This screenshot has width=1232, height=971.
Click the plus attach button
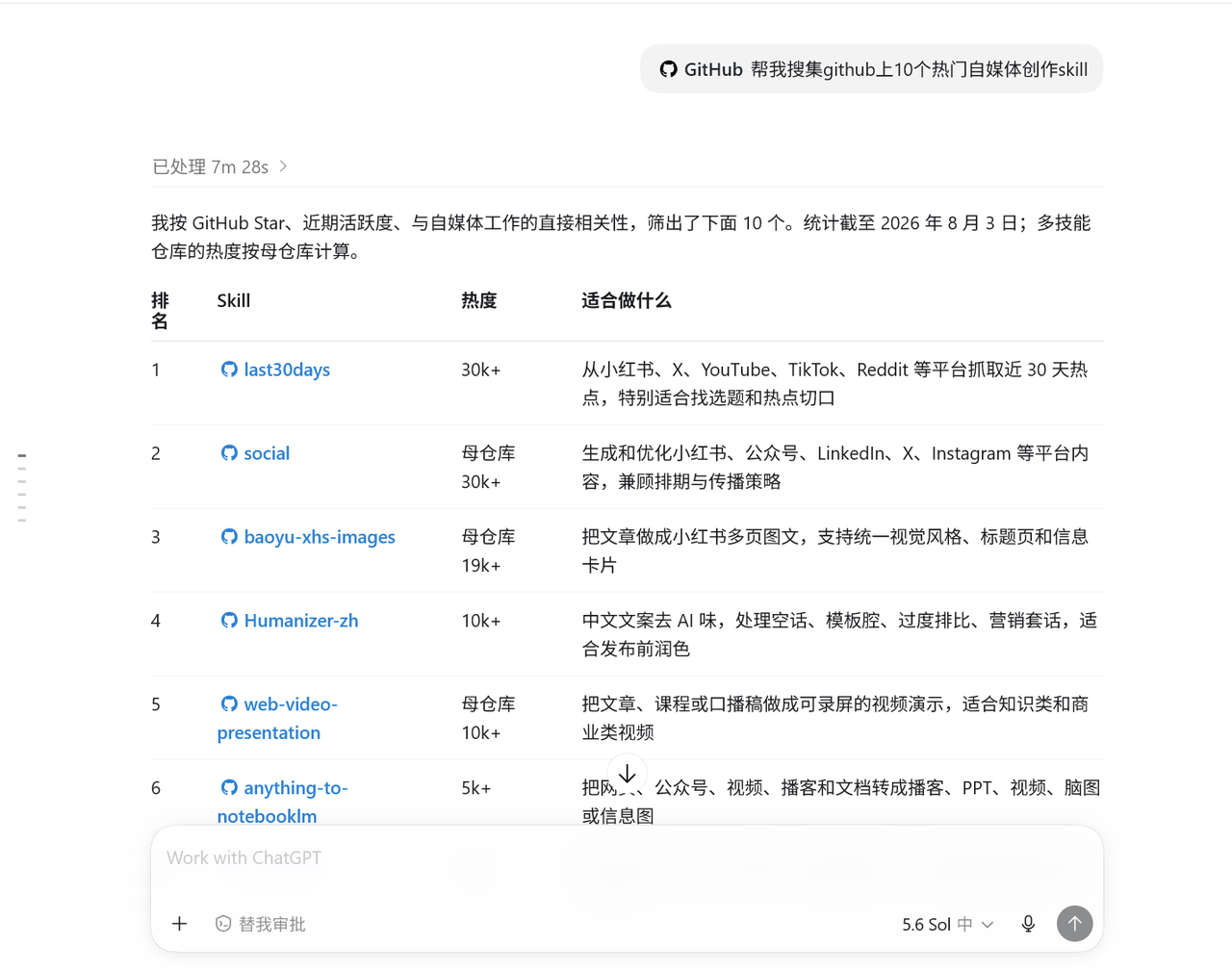tap(179, 924)
